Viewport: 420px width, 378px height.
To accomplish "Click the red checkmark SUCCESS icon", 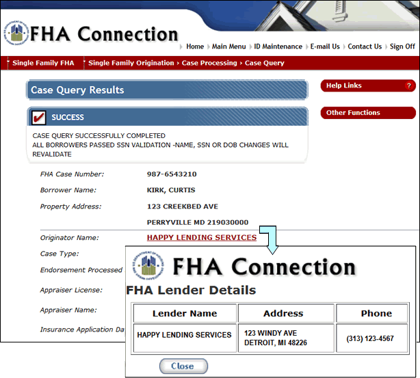I will click(38, 118).
